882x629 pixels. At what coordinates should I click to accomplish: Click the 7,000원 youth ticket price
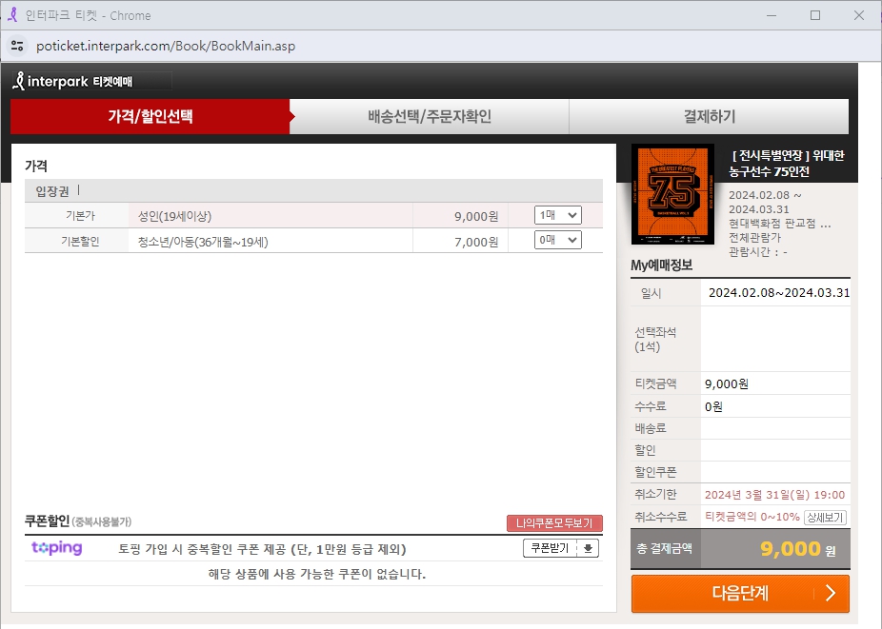(476, 242)
